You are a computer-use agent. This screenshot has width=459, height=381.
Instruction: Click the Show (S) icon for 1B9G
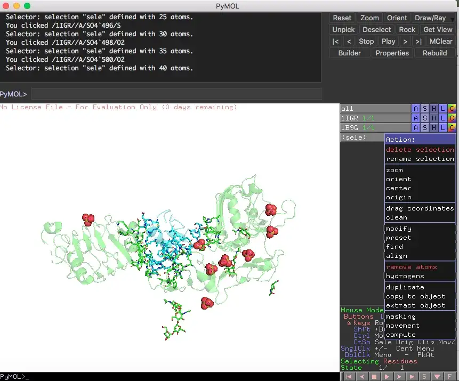pyautogui.click(x=424, y=127)
